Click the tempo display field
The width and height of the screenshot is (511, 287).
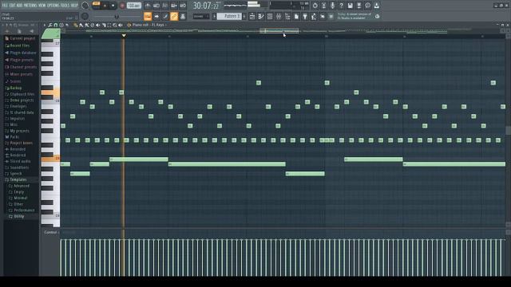[x=133, y=6]
